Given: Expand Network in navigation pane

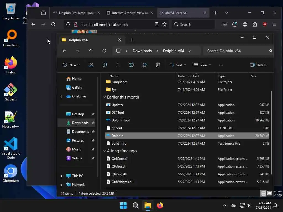Looking at the screenshot, I should 61,185.
